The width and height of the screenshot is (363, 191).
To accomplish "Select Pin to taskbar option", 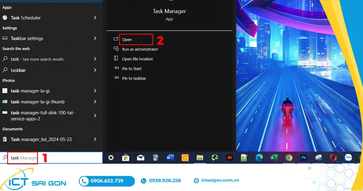I will point(134,78).
